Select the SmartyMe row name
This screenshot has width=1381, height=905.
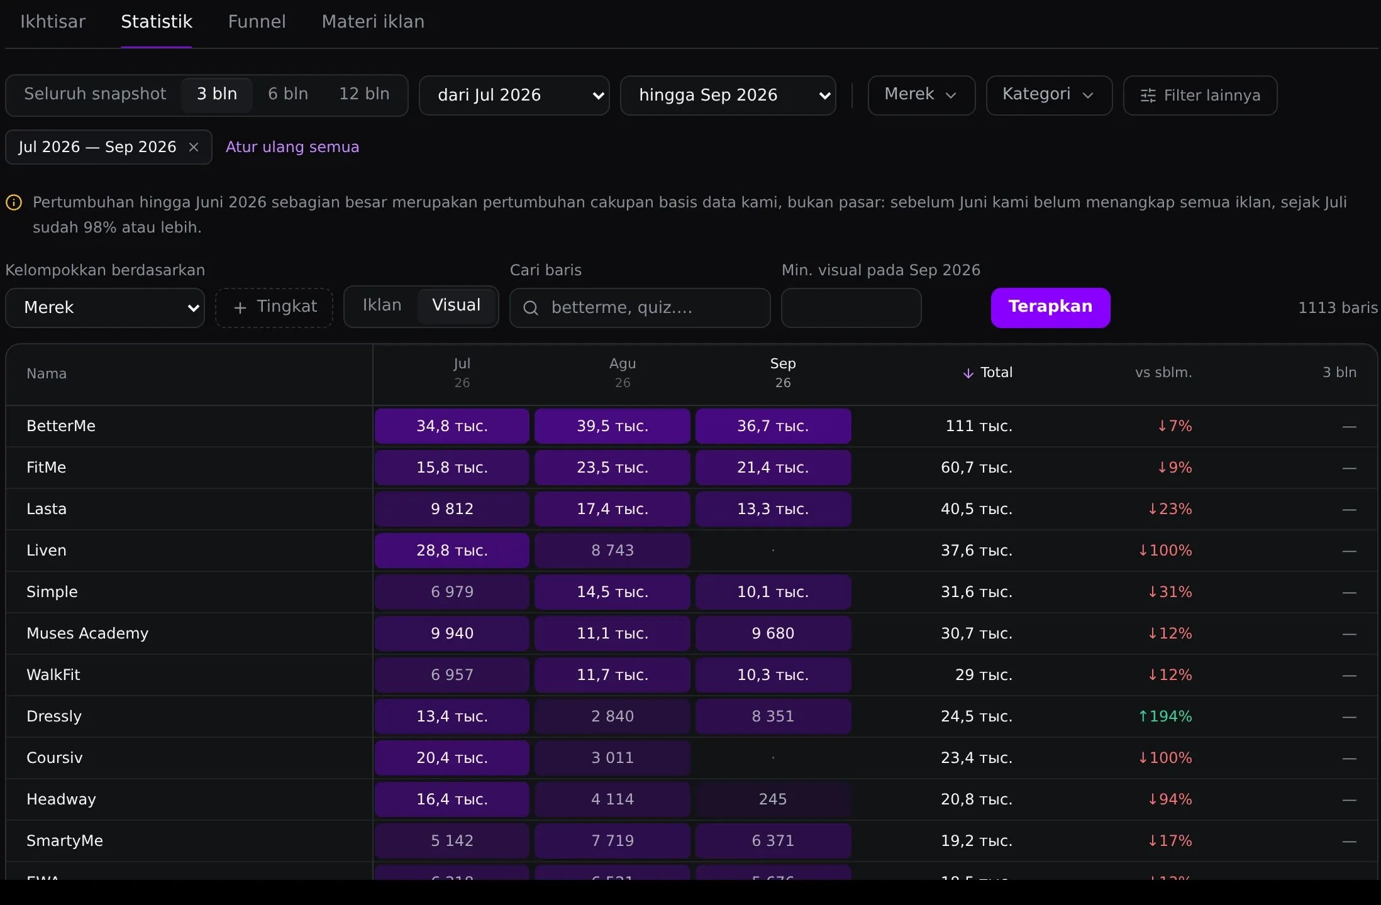coord(65,841)
